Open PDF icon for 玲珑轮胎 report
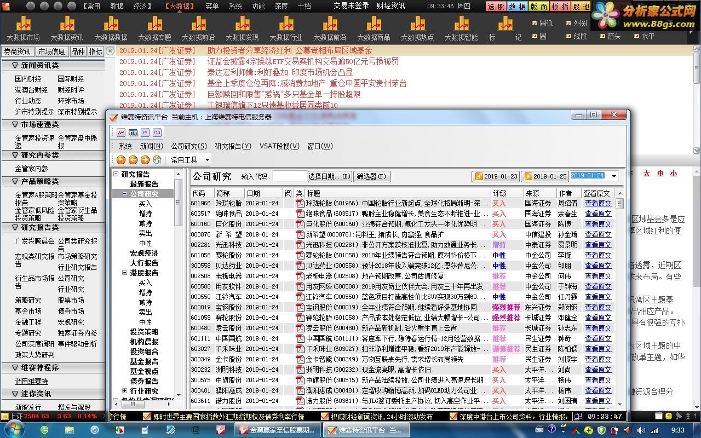The image size is (701, 438). click(x=300, y=203)
